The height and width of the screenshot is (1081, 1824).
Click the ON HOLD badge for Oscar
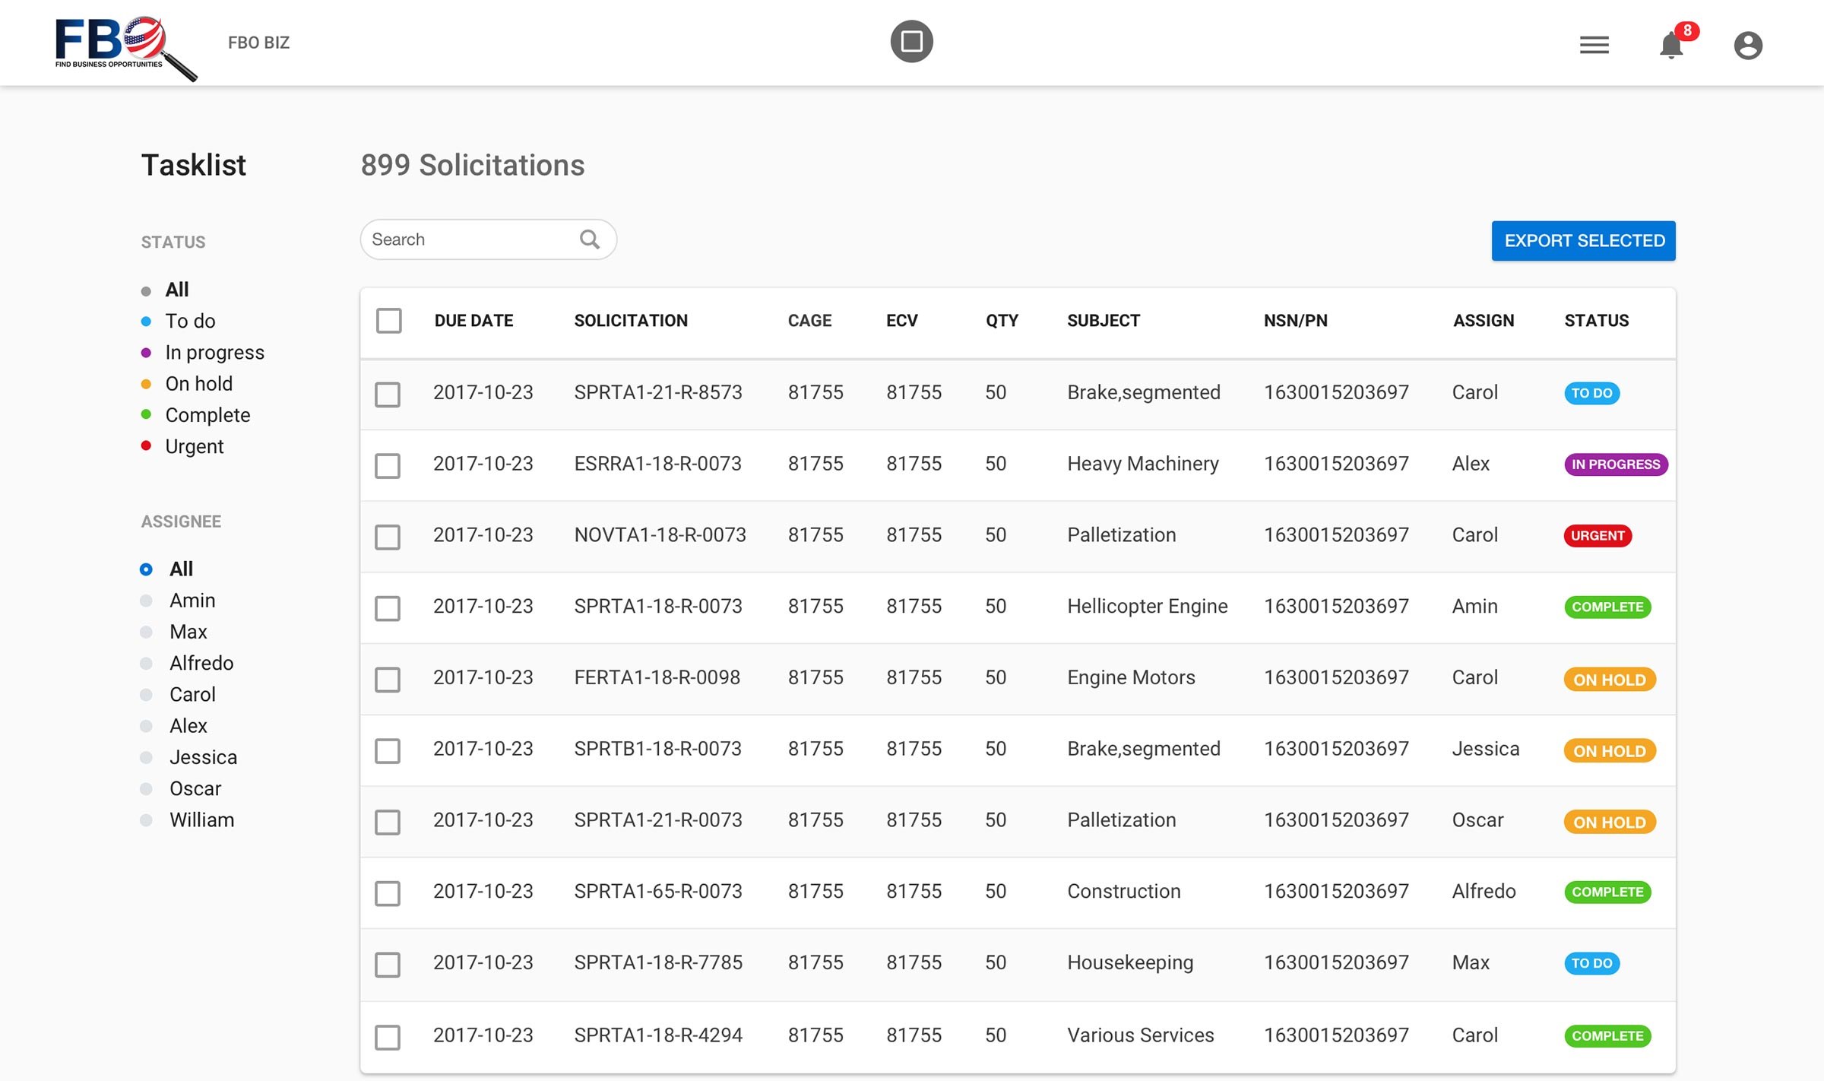[x=1610, y=822]
